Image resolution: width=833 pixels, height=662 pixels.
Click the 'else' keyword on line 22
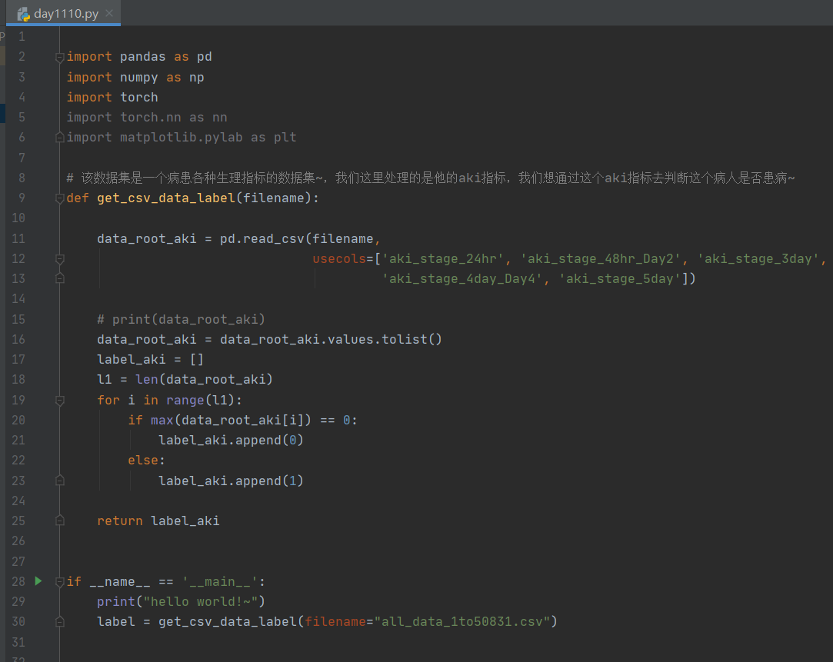pos(143,461)
